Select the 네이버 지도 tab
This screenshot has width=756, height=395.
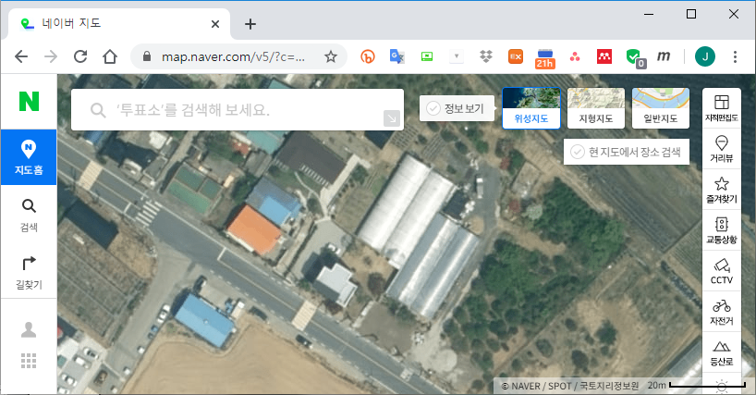(118, 24)
